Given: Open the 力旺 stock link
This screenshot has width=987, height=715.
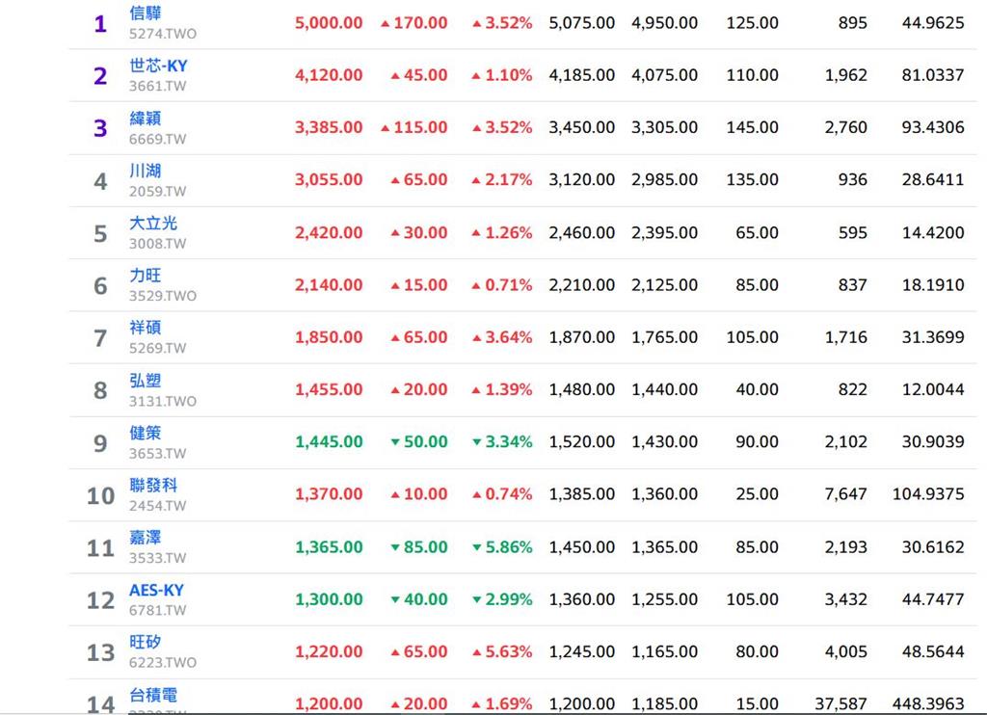Looking at the screenshot, I should 146,275.
